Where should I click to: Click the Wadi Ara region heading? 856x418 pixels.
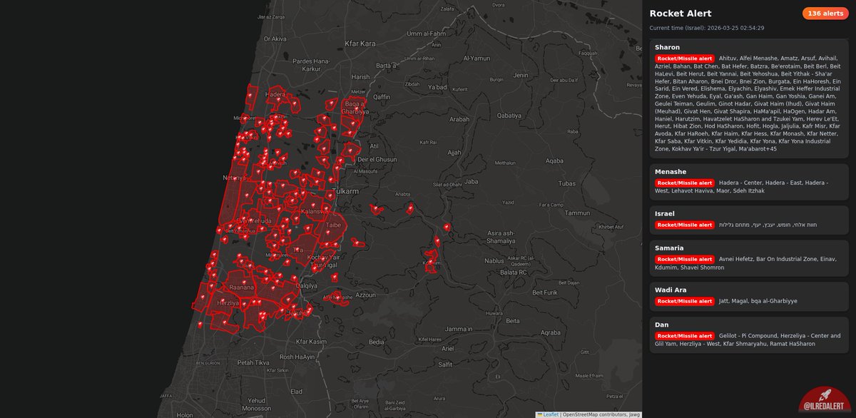[671, 290]
